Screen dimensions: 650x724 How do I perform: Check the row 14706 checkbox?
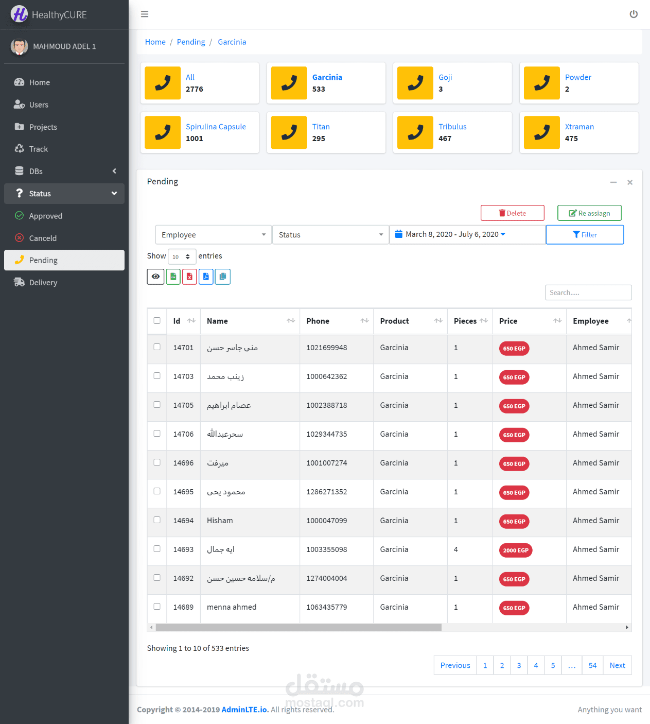[x=157, y=434]
